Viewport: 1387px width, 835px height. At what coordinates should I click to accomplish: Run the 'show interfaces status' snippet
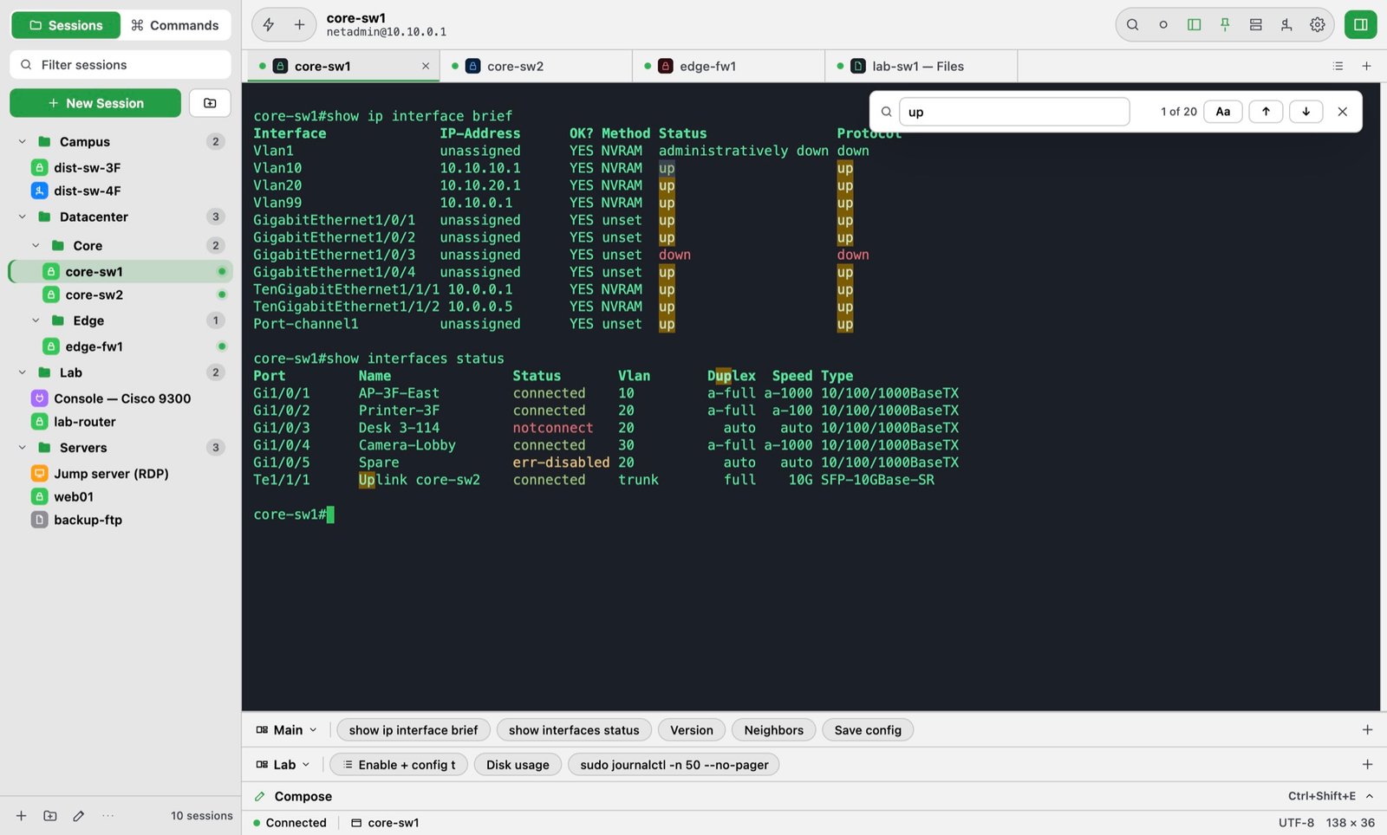tap(574, 730)
